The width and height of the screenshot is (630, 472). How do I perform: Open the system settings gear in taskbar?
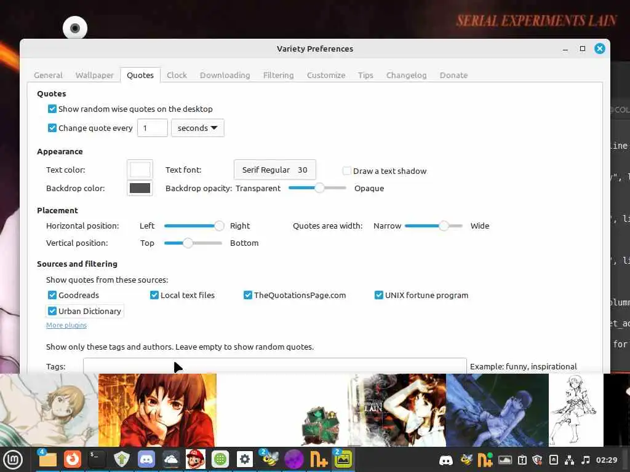tap(245, 459)
